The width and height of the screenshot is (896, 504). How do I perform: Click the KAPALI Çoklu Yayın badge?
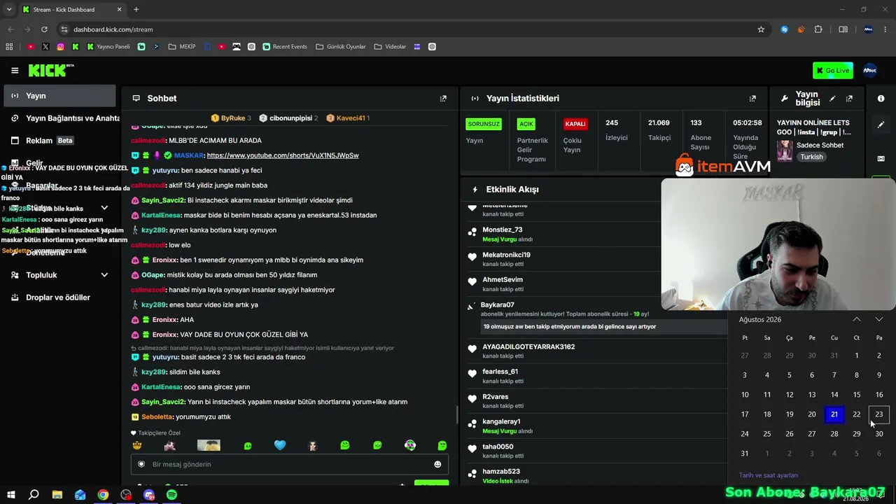[x=575, y=124]
